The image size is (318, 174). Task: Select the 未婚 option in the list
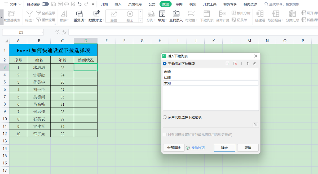pyautogui.click(x=211, y=72)
